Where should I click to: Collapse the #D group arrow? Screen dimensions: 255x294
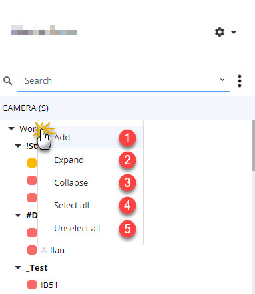click(x=18, y=215)
